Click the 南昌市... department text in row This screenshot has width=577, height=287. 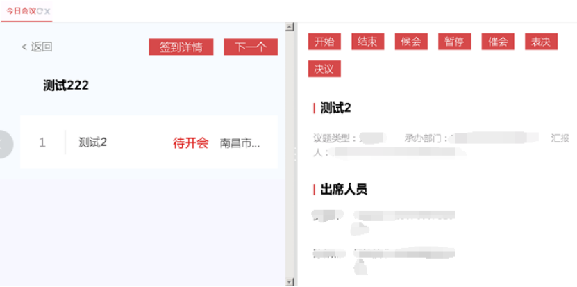pos(240,143)
